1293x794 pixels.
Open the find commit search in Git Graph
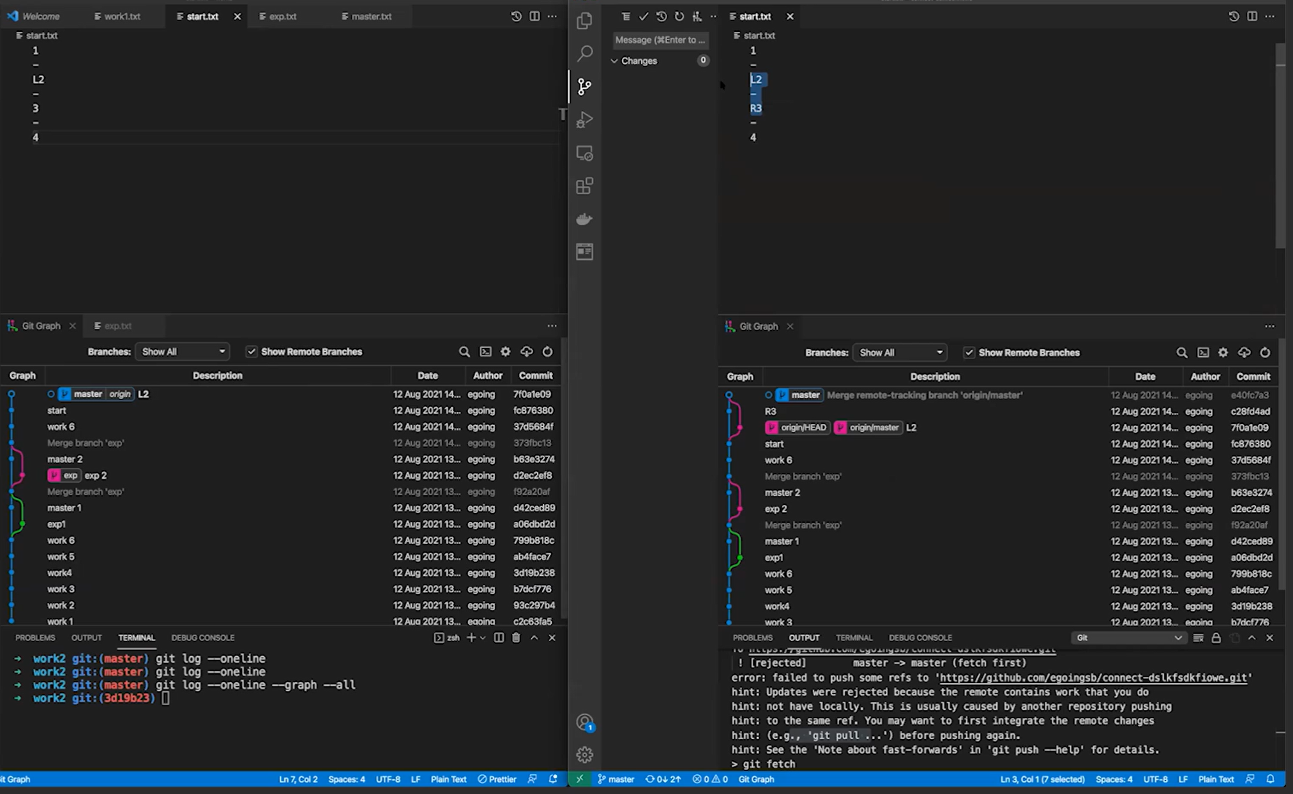coord(464,351)
